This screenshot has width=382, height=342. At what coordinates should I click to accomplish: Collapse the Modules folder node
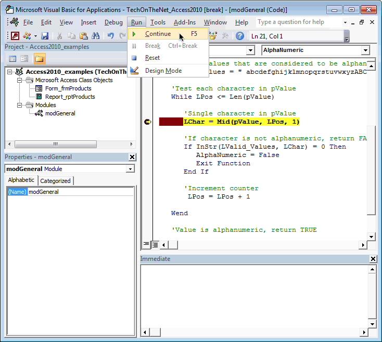pyautogui.click(x=19, y=105)
